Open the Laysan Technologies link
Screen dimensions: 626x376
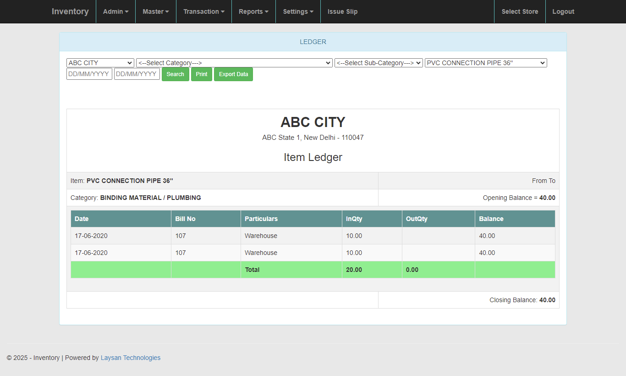pyautogui.click(x=131, y=358)
